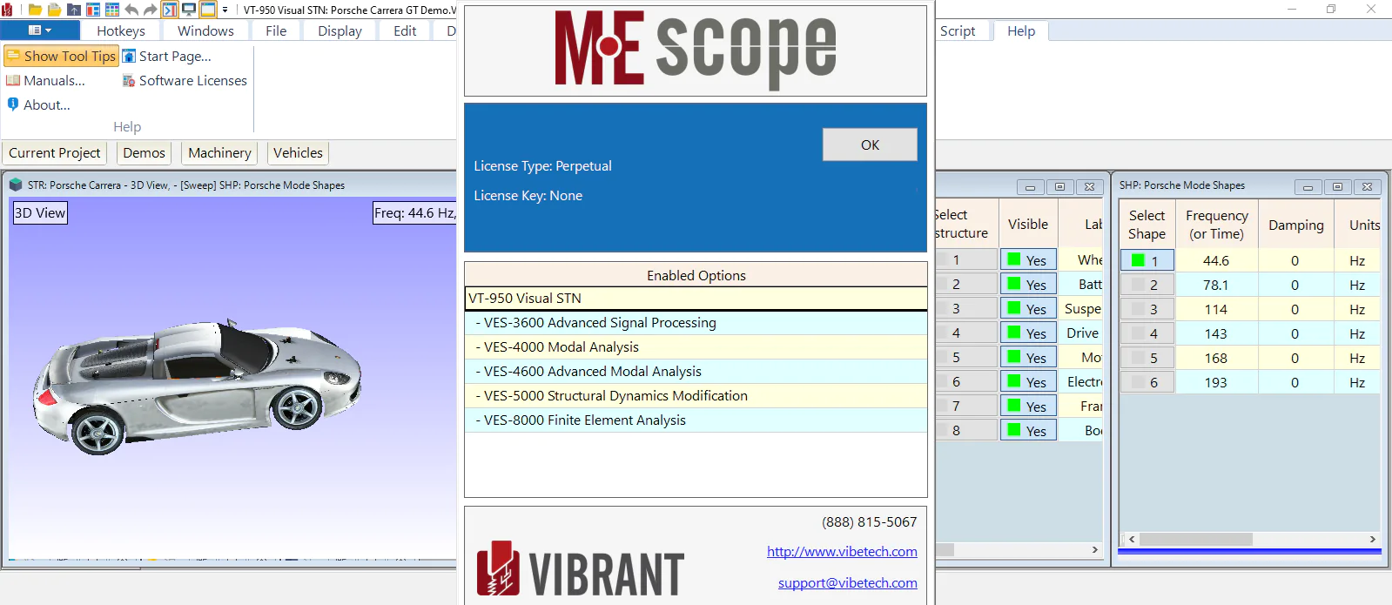Click the Freq: 44.6 Hz readout
Viewport: 1392px width, 605px height.
[414, 212]
